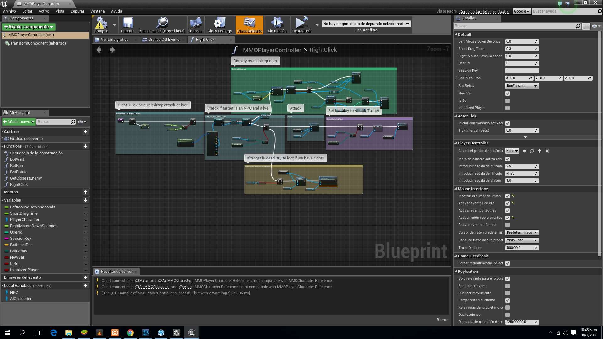This screenshot has width=603, height=339.
Task: Uncheck Mostrar el cursor del ratón
Action: click(508, 196)
